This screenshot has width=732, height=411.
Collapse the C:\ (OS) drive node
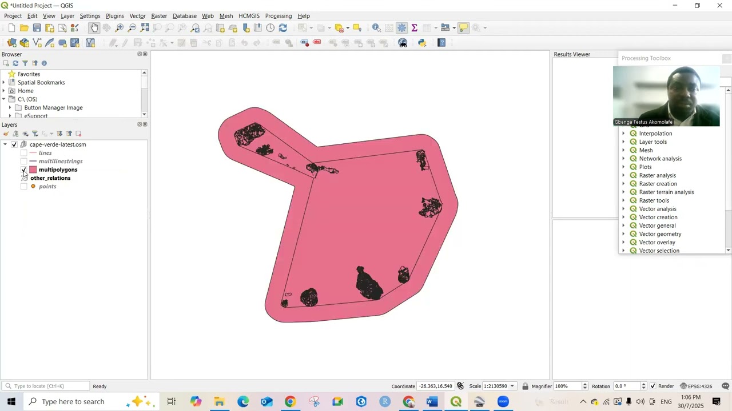[4, 99]
